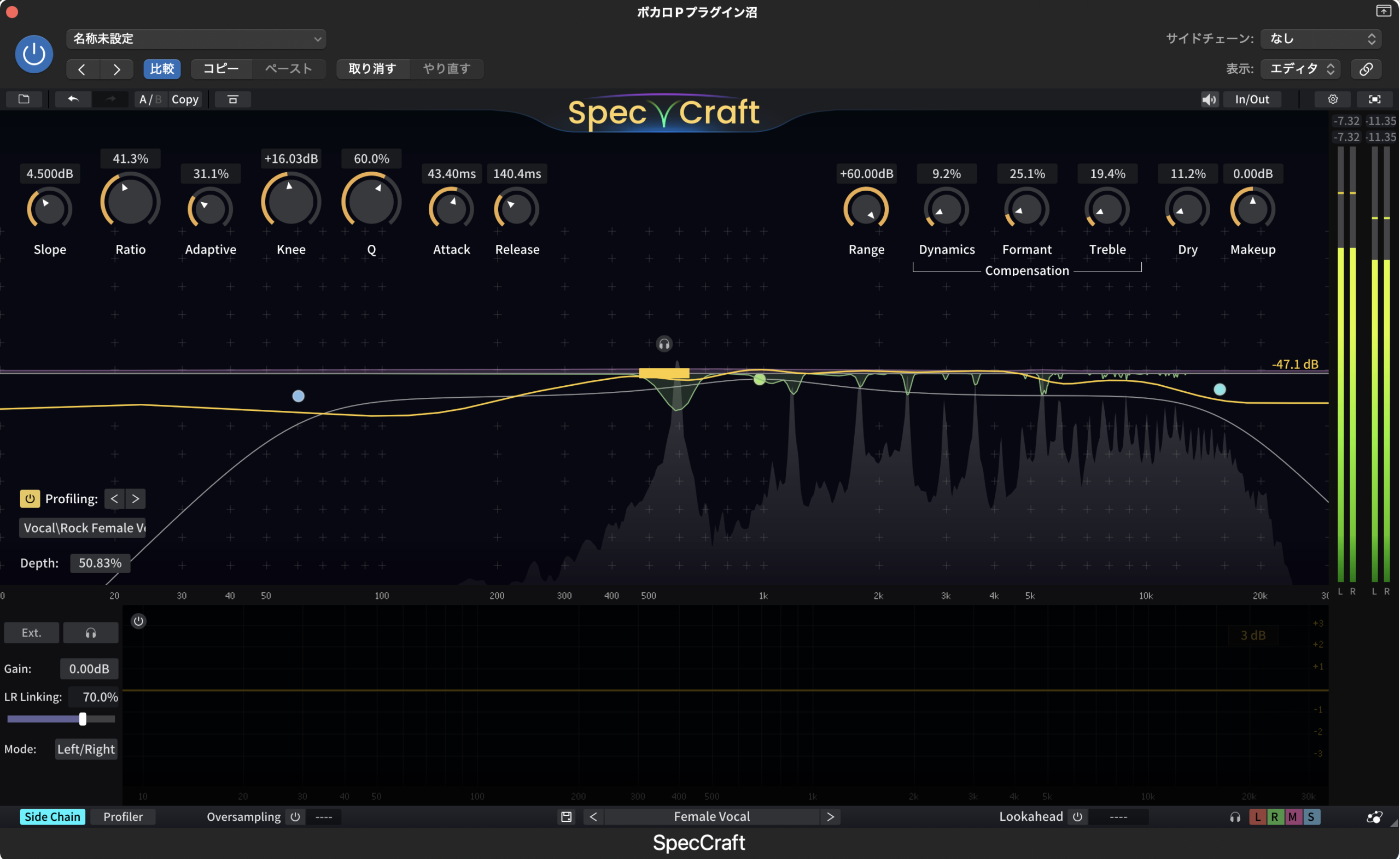Image resolution: width=1400 pixels, height=859 pixels.
Task: Click the SpecCraft undo arrow icon
Action: pos(73,99)
